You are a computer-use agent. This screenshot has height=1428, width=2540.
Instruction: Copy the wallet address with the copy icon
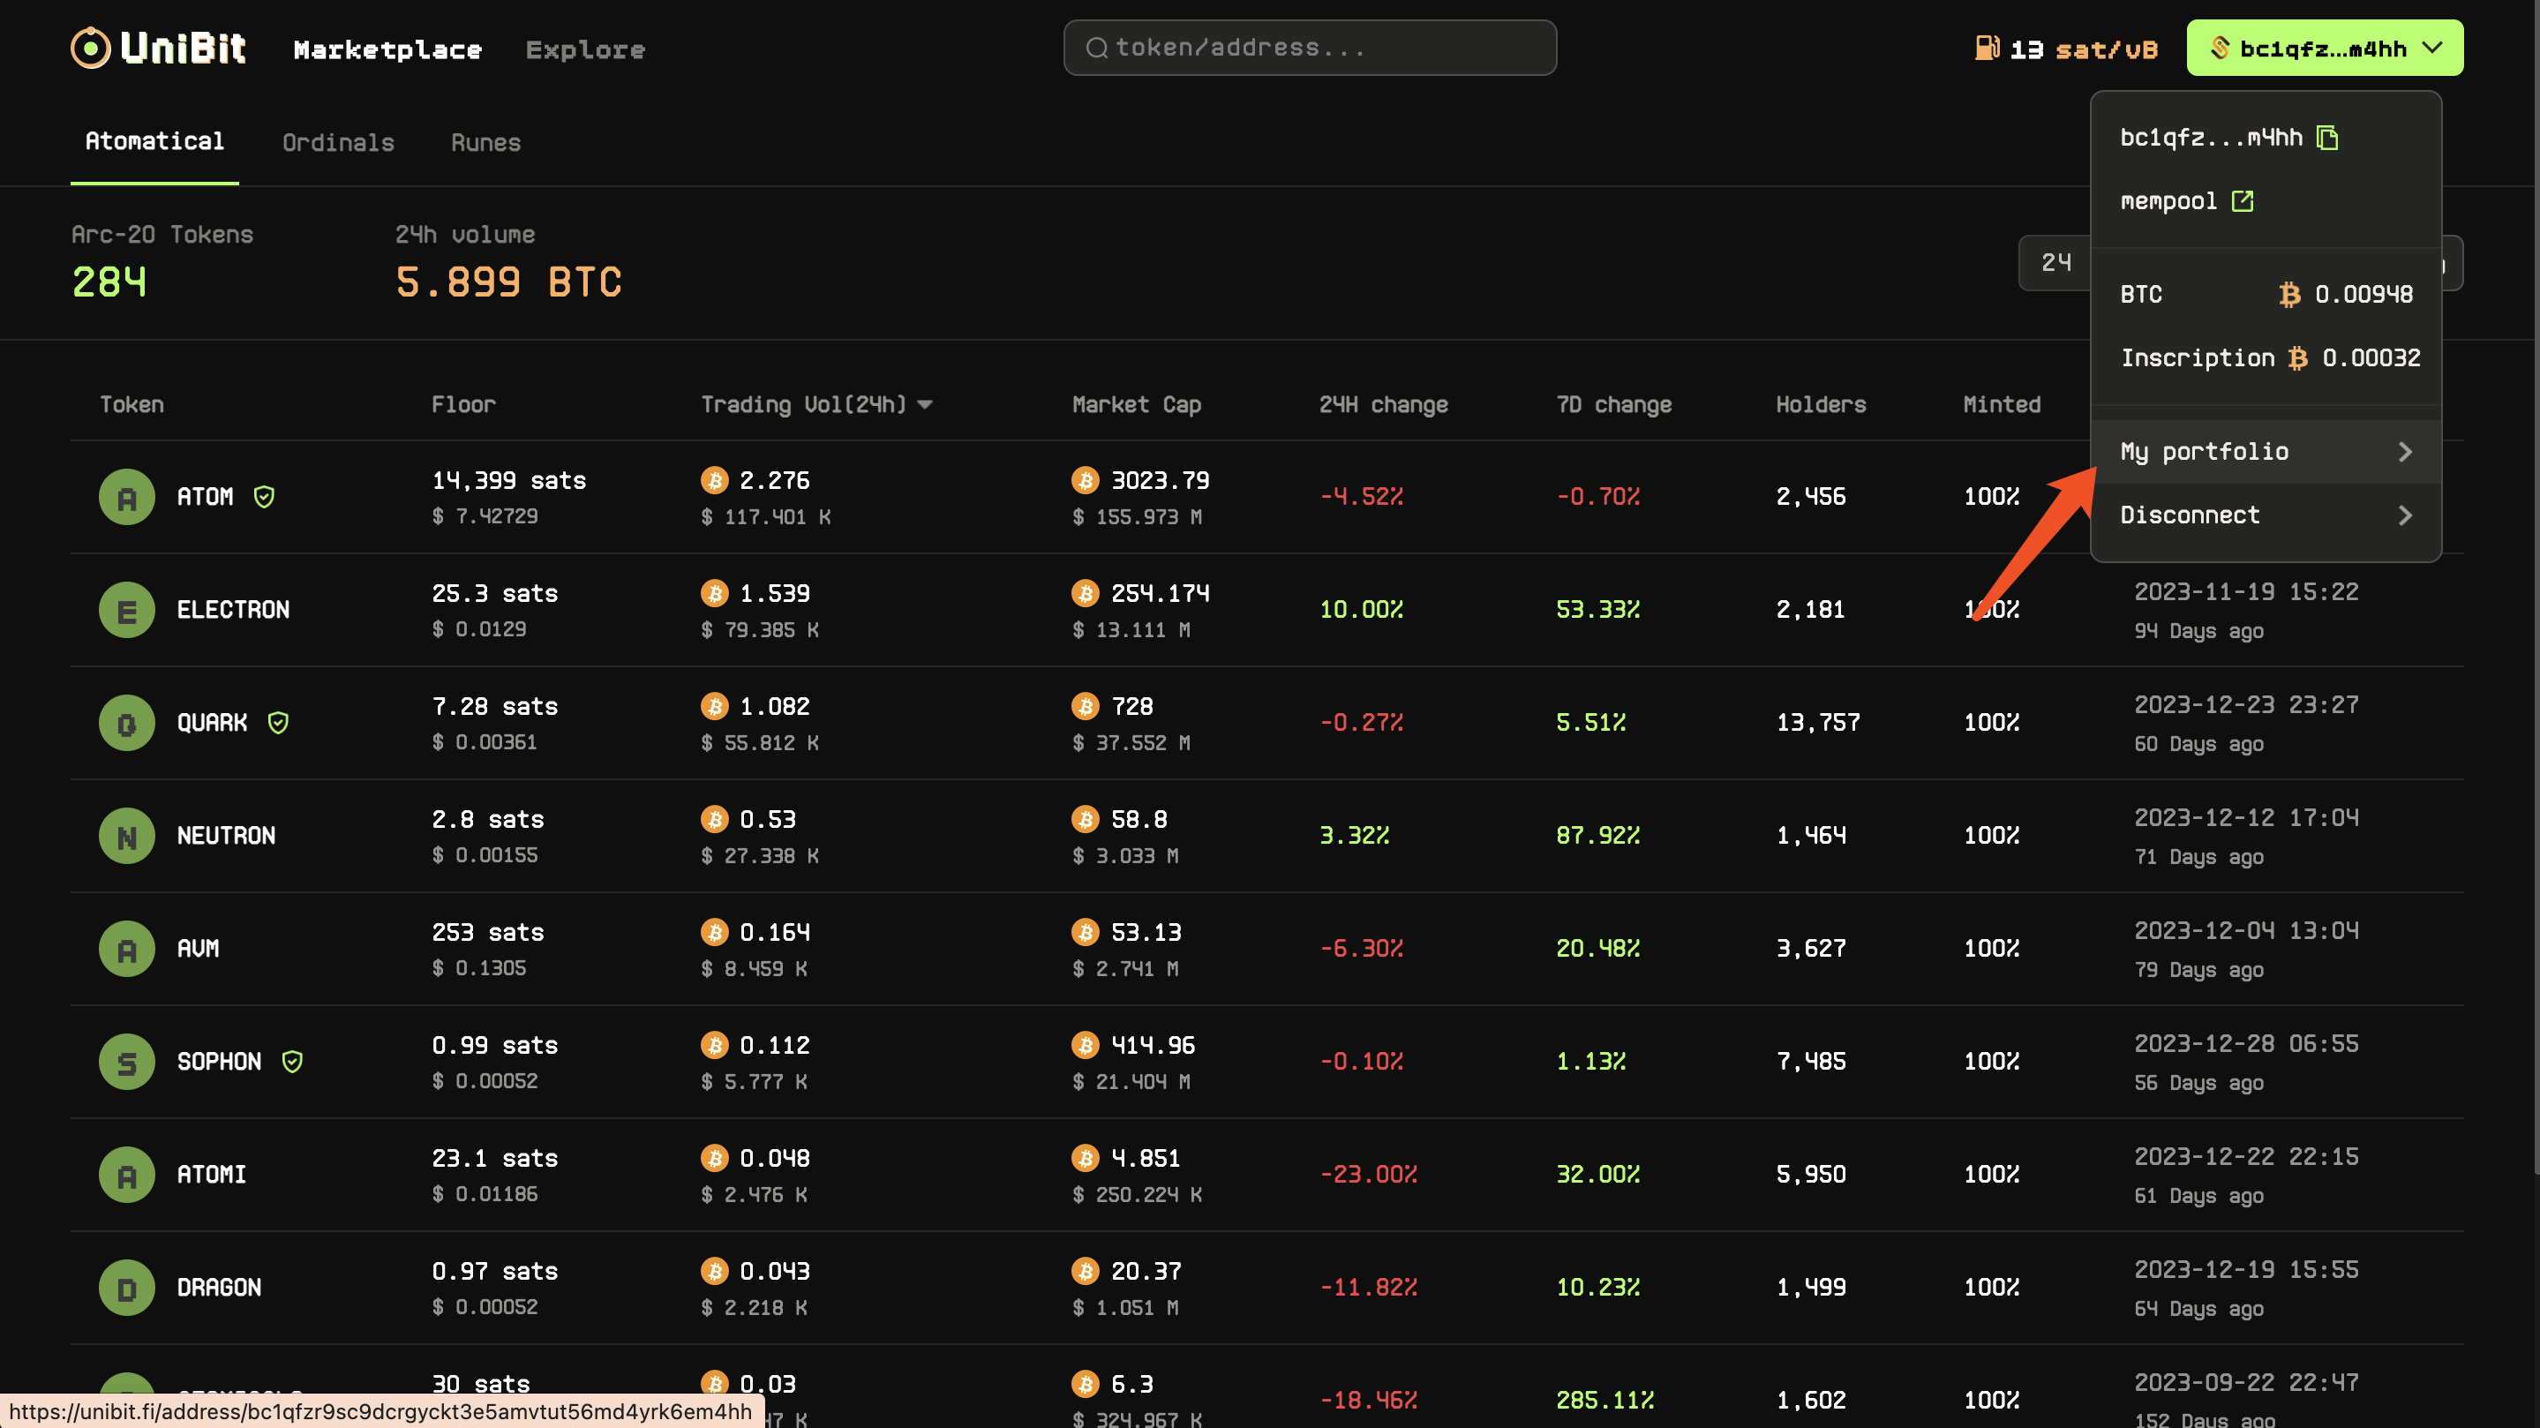coord(2327,137)
